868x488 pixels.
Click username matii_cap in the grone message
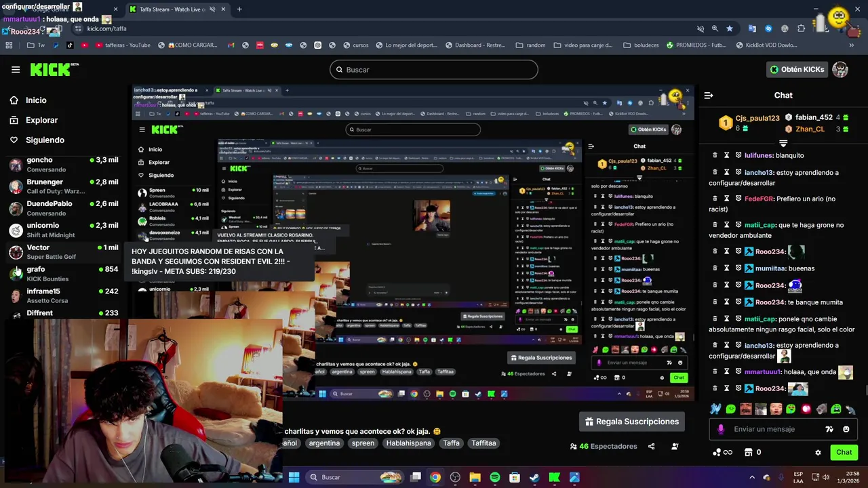coord(759,225)
